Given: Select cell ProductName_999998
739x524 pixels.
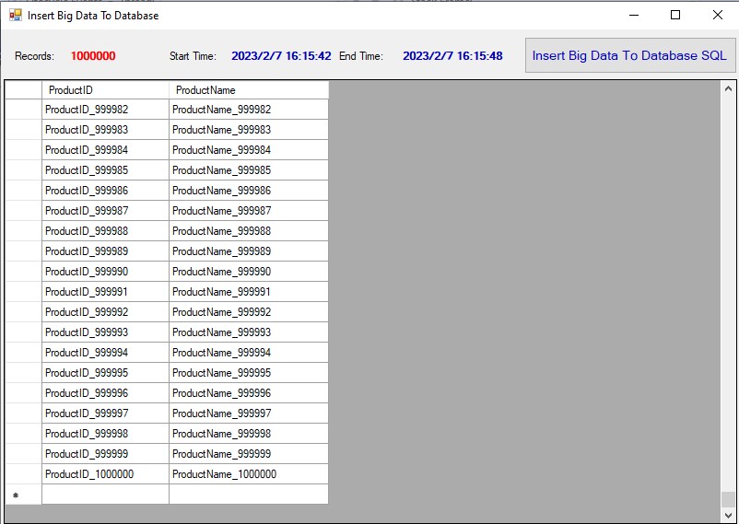Looking at the screenshot, I should pyautogui.click(x=249, y=434).
